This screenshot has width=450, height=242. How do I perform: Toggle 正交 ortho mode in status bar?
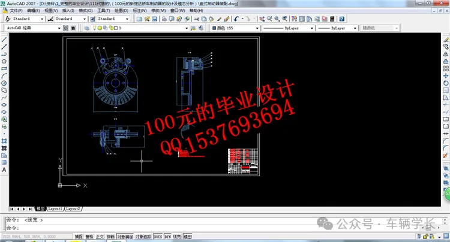(100, 237)
